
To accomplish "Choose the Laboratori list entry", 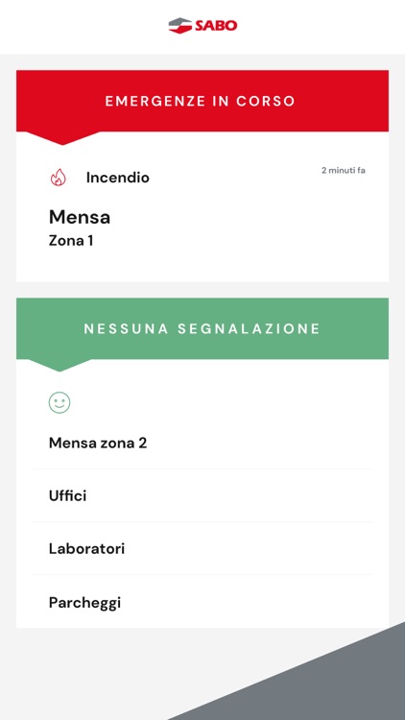I will pos(202,549).
